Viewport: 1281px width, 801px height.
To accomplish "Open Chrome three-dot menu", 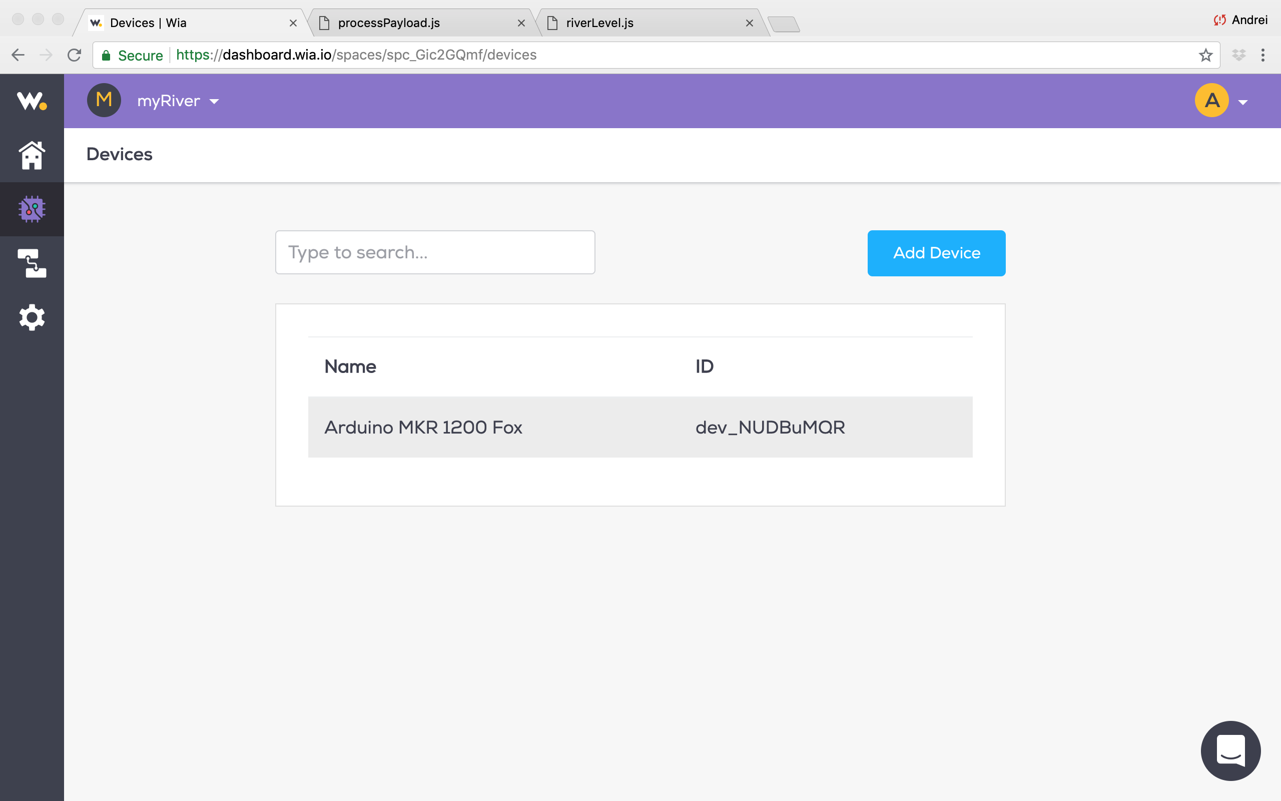I will 1262,55.
